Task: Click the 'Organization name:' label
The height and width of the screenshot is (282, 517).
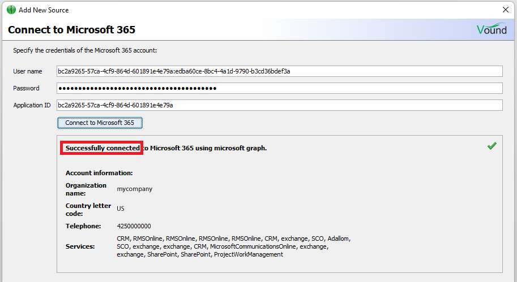Action: 86,189
